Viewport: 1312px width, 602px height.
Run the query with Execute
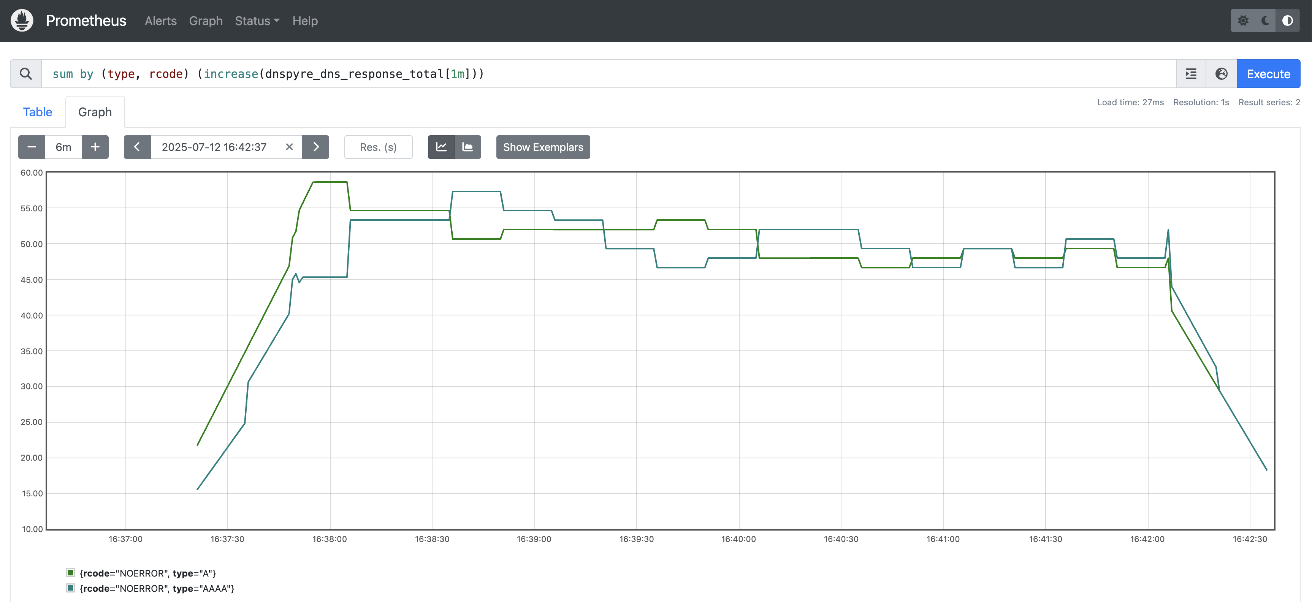1268,74
